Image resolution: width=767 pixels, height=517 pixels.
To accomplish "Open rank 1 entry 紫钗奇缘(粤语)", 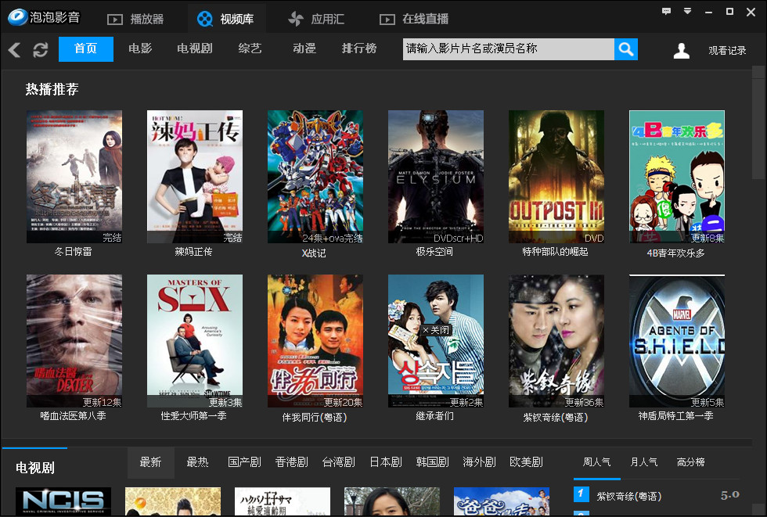I will (628, 497).
